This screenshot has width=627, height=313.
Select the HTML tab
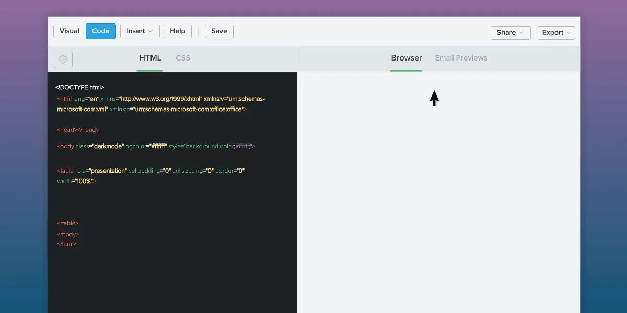150,58
